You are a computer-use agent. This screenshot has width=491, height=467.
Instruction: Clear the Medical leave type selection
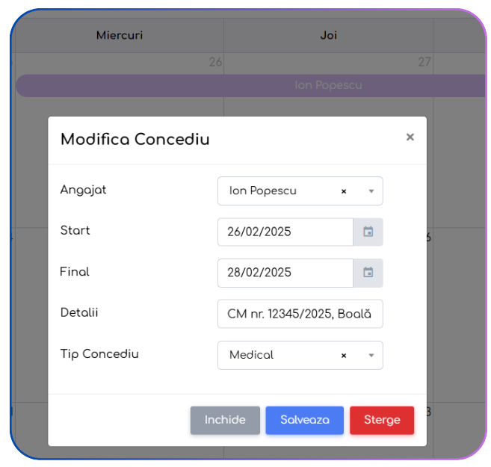[344, 356]
